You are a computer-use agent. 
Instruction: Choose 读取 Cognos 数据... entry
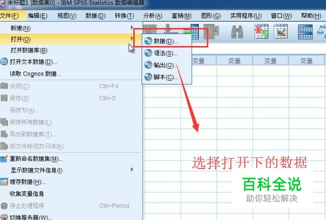click(x=71, y=73)
